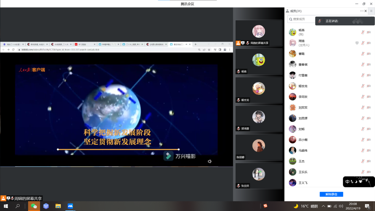375x211 pixels.
Task: Open Tencent Meeting icon in taskbar
Action: (70, 206)
